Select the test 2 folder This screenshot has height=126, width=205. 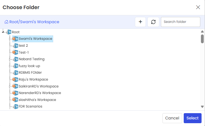click(x=23, y=45)
